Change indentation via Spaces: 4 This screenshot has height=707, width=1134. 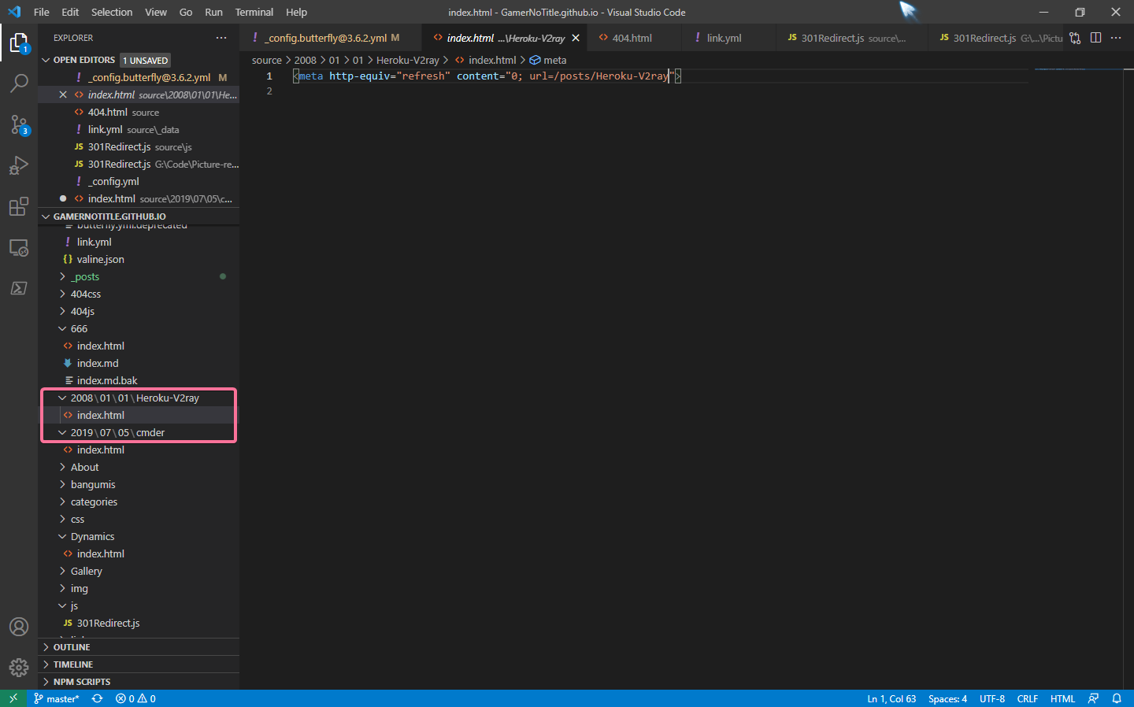pos(947,698)
